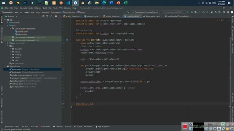Click the recorder camera snapshot icon
Viewport: 234px width, 131px height.
coord(190,124)
